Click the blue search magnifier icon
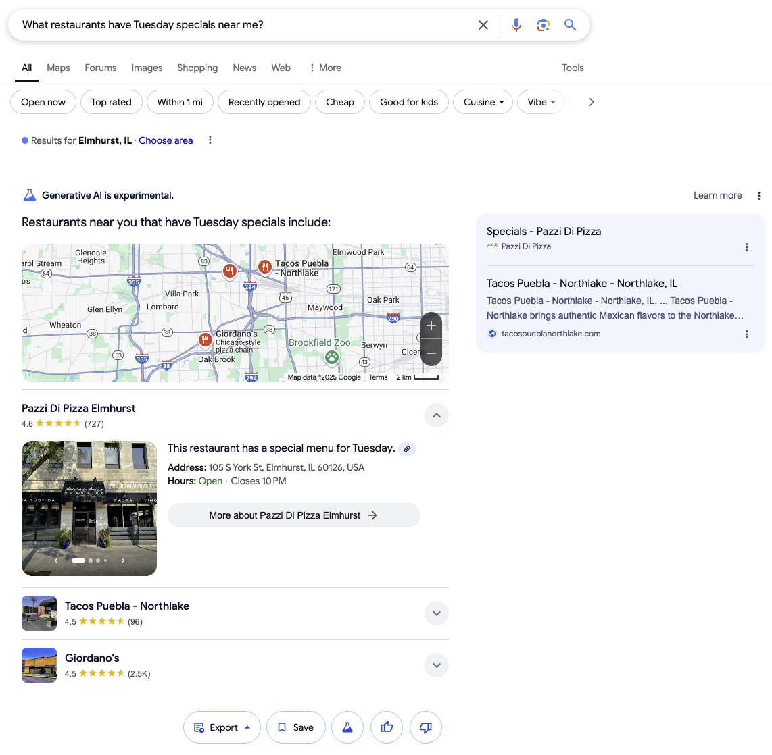 [570, 24]
